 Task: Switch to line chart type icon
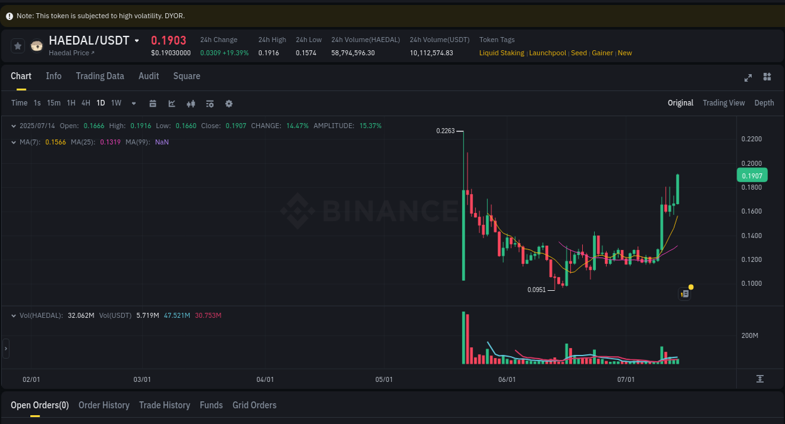171,103
